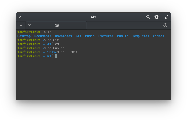Click the 'cd Git' command text
Screen dimensions: 187x120
click(x=53, y=40)
